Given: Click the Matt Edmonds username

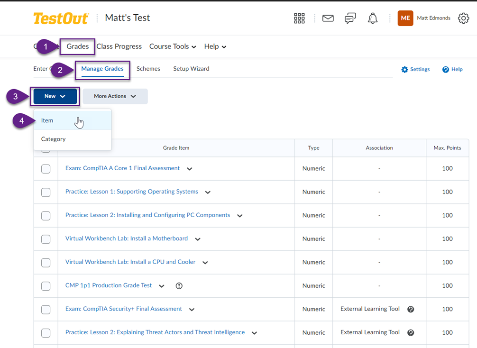Looking at the screenshot, I should (433, 18).
